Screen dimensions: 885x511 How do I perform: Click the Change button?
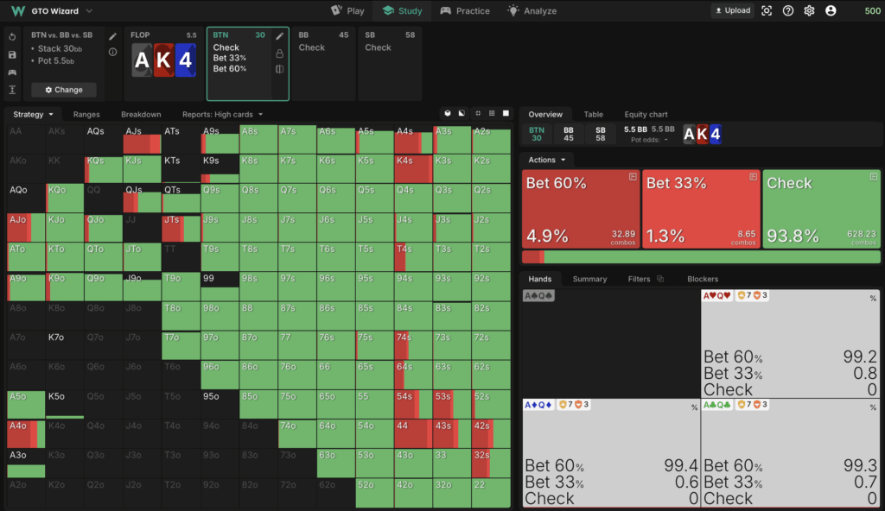(x=63, y=90)
